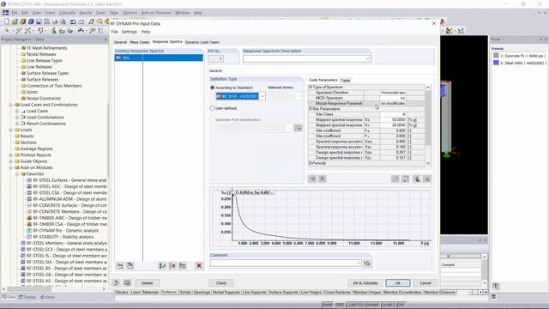
Task: Open the Add-on Modules menu in main menu bar
Action: click(156, 13)
